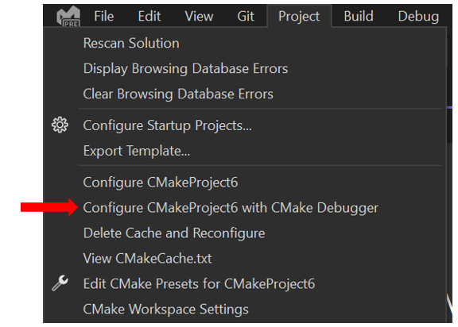Choose Clear Browsing Database Errors
This screenshot has height=327, width=458.
click(x=246, y=94)
